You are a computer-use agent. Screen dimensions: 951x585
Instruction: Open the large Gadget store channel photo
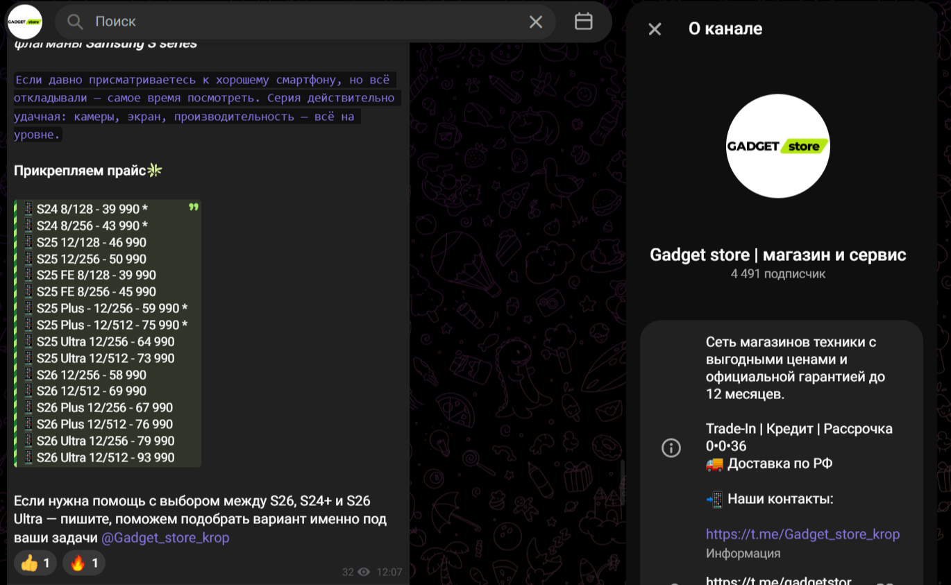(778, 146)
